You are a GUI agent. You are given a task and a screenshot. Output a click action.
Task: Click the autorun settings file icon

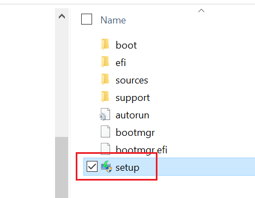[x=105, y=114]
